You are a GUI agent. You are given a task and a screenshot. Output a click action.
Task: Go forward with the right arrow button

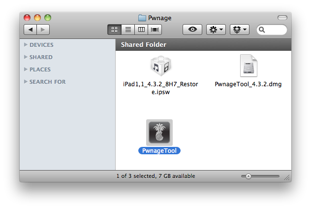(x=42, y=30)
